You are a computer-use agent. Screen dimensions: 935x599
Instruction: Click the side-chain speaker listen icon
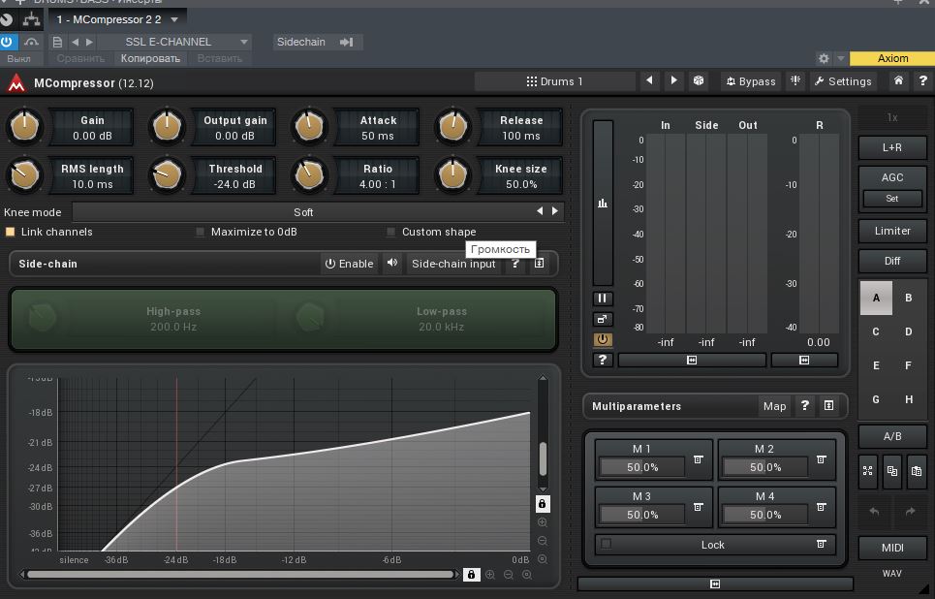coord(391,264)
